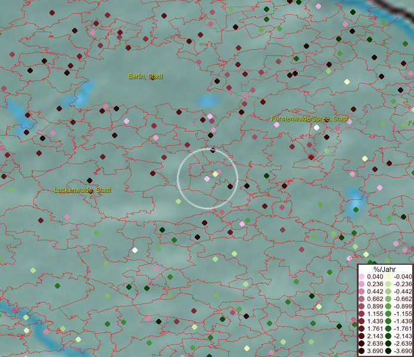Pick the -0.040 pale yellow legend swatch
Viewport: 414px width, 357px height.
pos(388,277)
